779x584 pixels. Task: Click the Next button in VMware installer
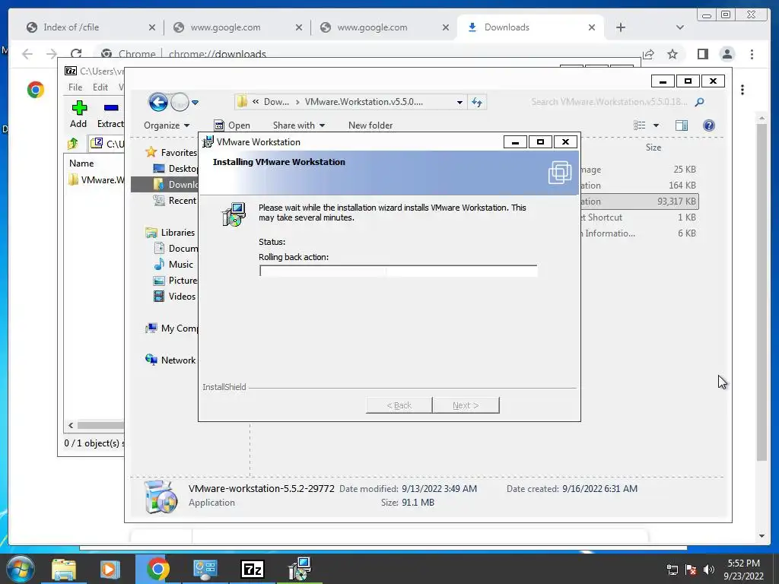click(x=466, y=405)
